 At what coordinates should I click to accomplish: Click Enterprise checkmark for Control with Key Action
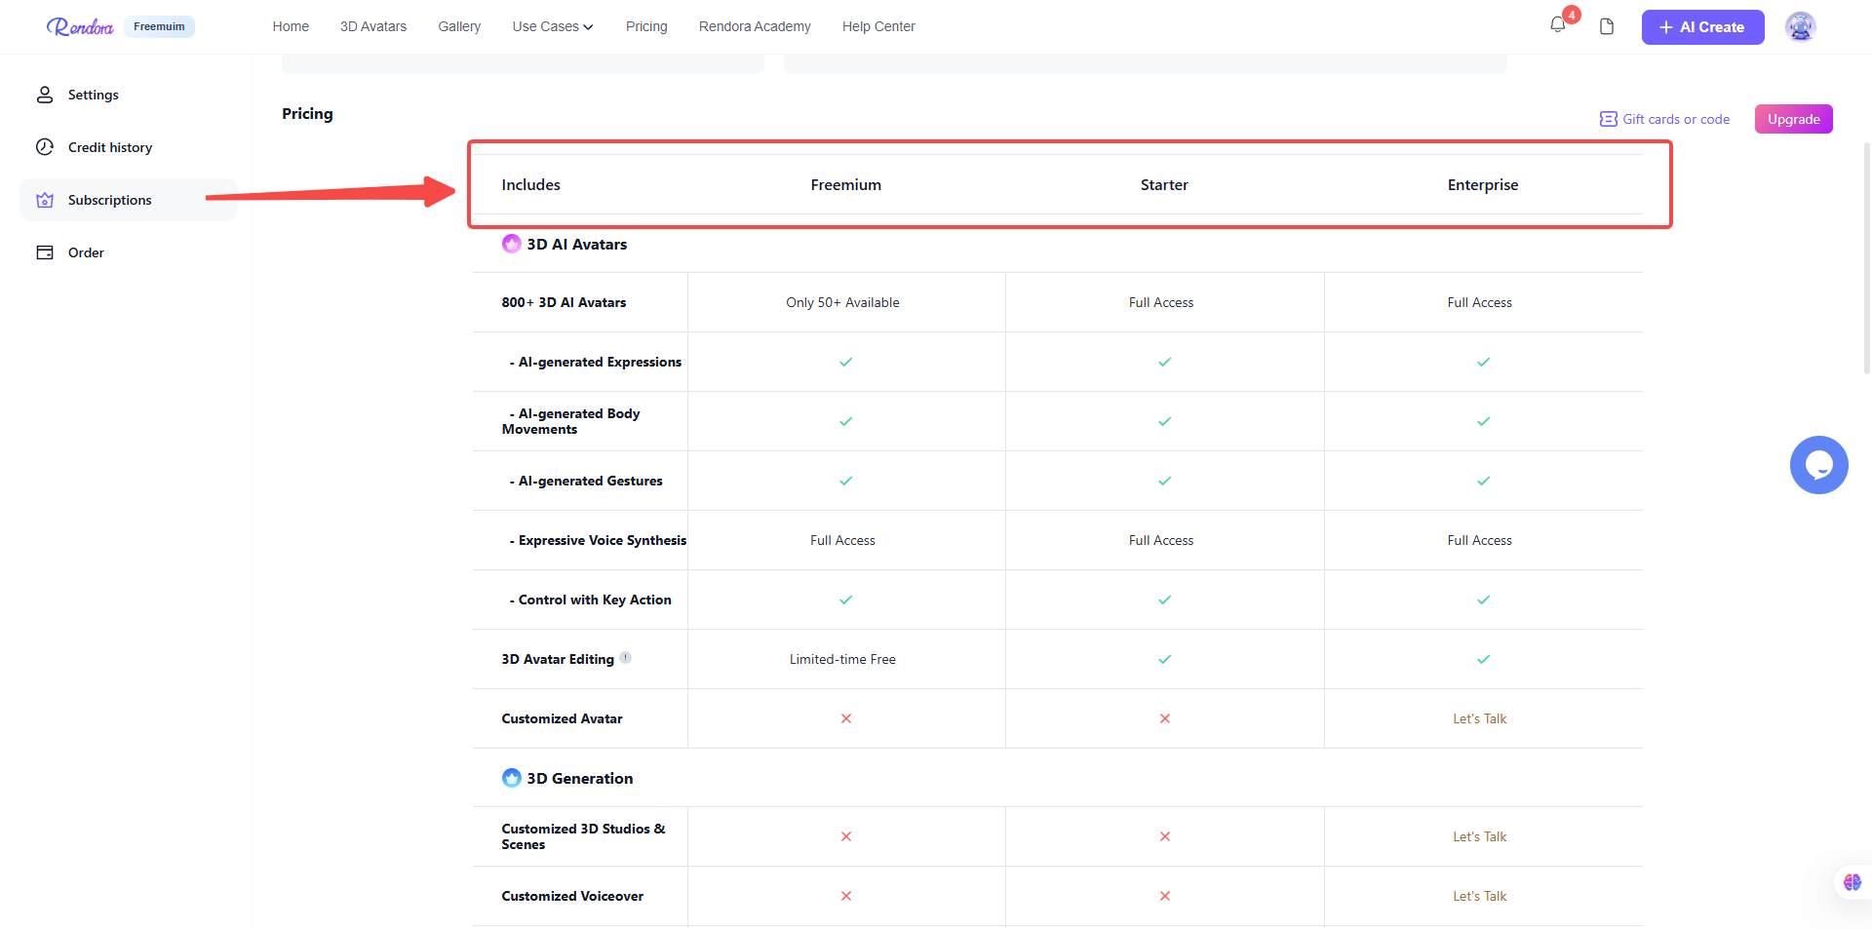pyautogui.click(x=1483, y=600)
